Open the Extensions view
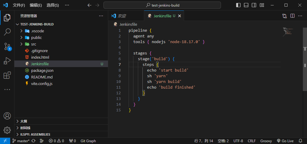Screen dimensions: 307x144 point(7,75)
